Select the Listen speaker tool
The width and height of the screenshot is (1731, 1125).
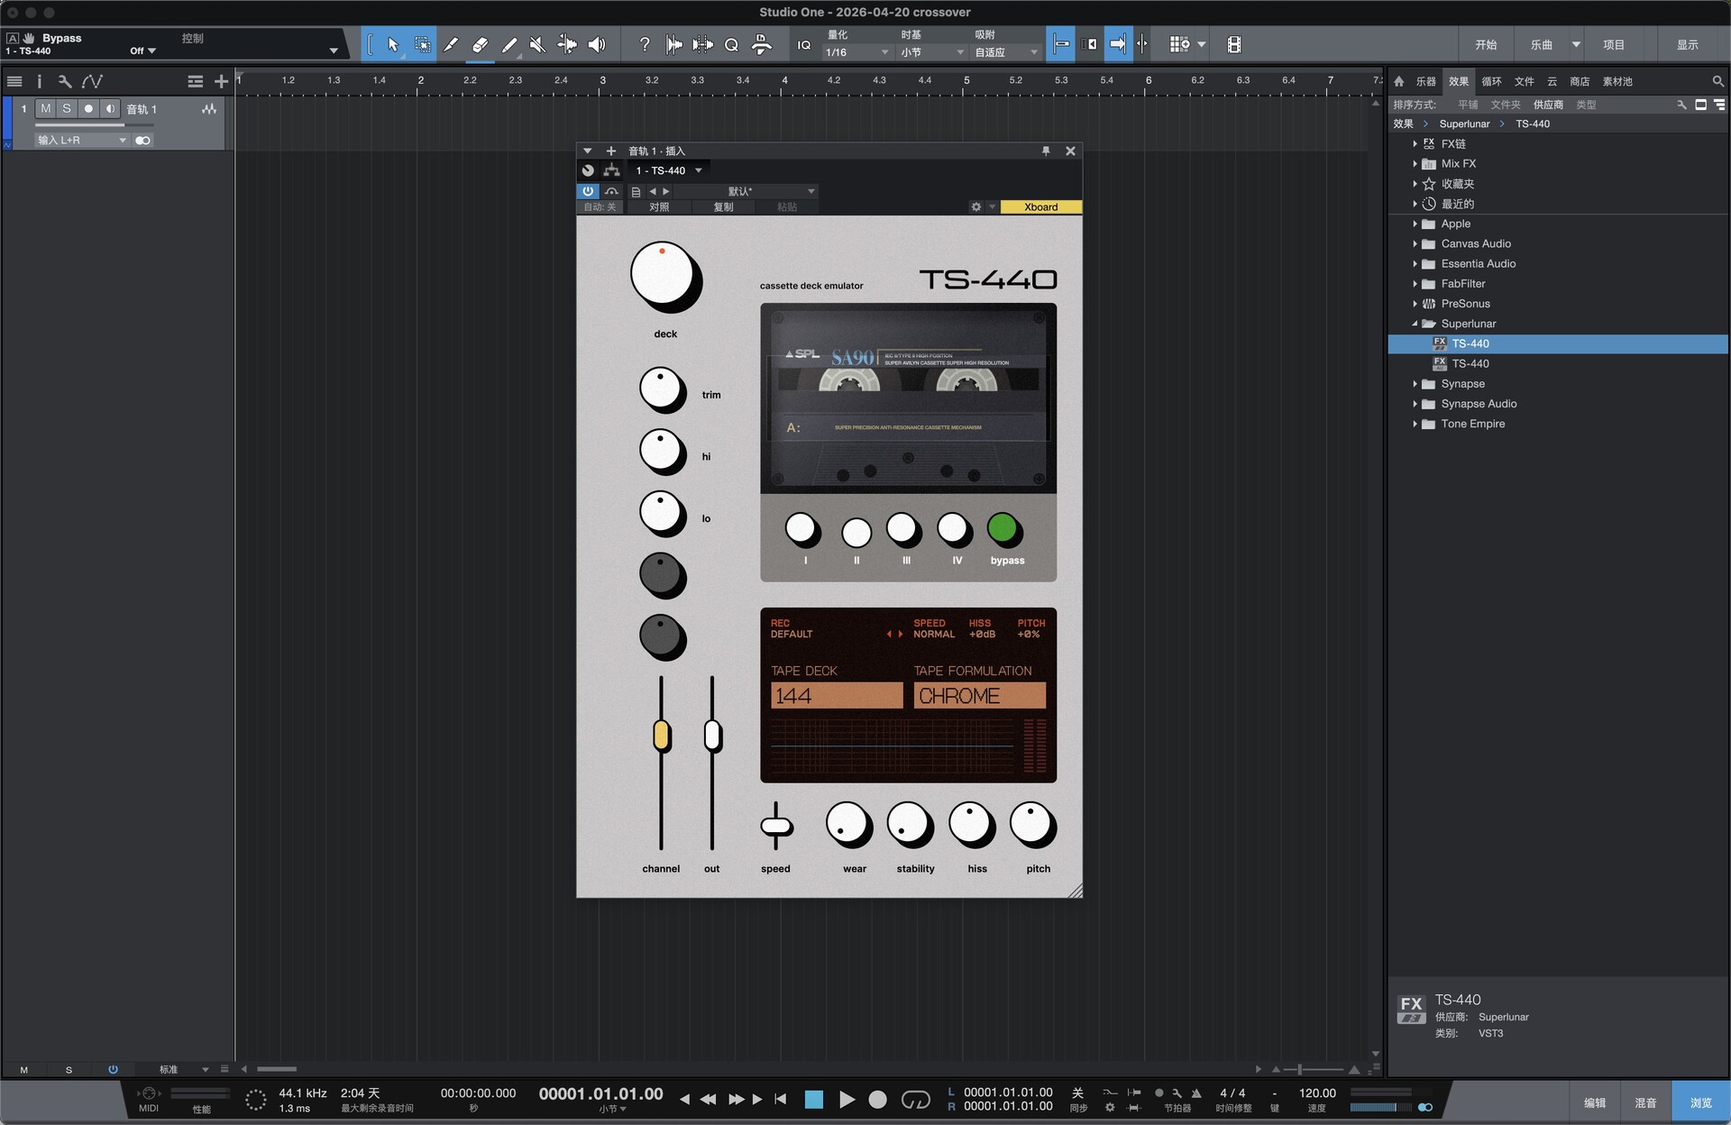[597, 44]
